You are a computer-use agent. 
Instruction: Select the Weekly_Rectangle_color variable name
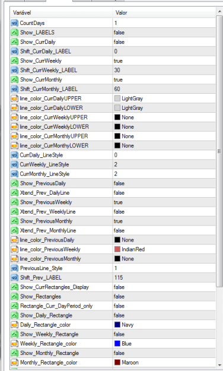pyautogui.click(x=49, y=344)
